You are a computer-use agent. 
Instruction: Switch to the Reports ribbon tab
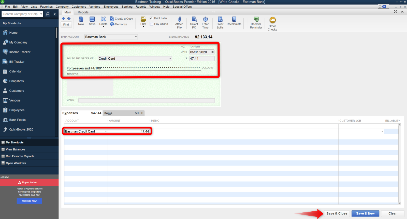(83, 12)
